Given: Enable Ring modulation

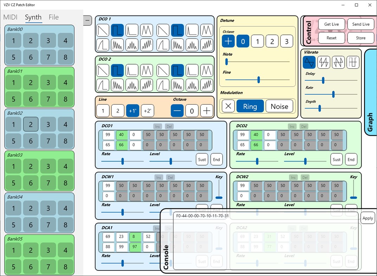Looking at the screenshot, I should [250, 106].
